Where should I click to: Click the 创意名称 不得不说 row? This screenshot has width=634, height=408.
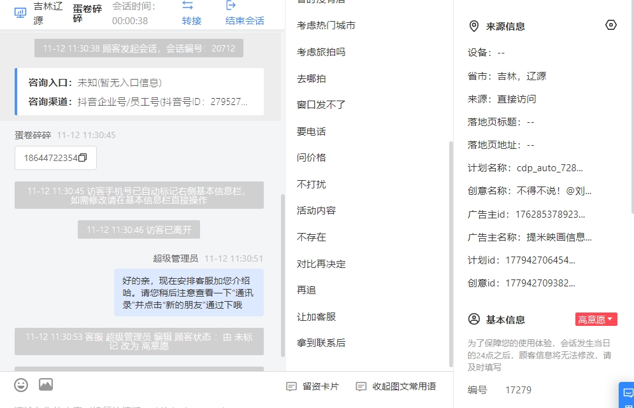530,191
